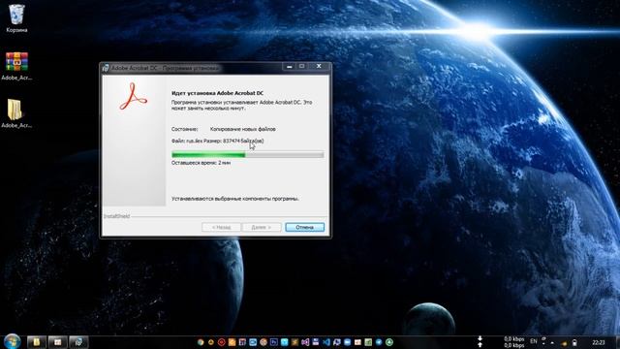Click the purple Visual Studio icon in taskbar
This screenshot has height=349, width=620.
click(x=305, y=342)
